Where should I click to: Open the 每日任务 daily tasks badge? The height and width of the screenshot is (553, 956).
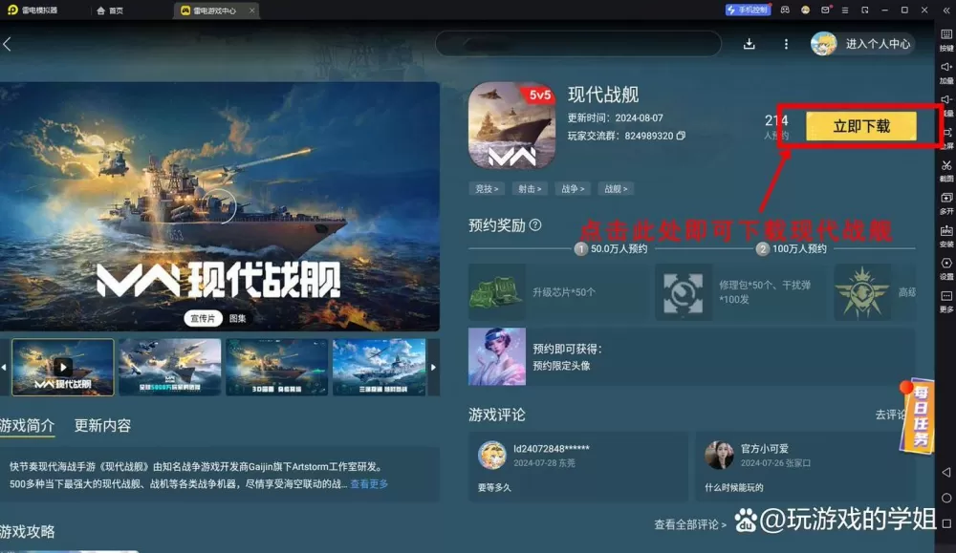[x=918, y=417]
